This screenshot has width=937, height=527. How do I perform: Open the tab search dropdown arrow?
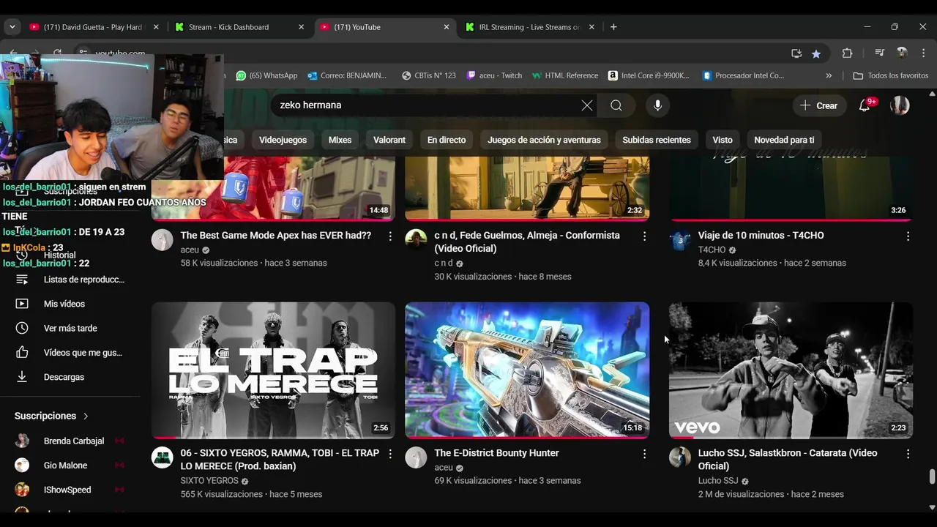12,27
